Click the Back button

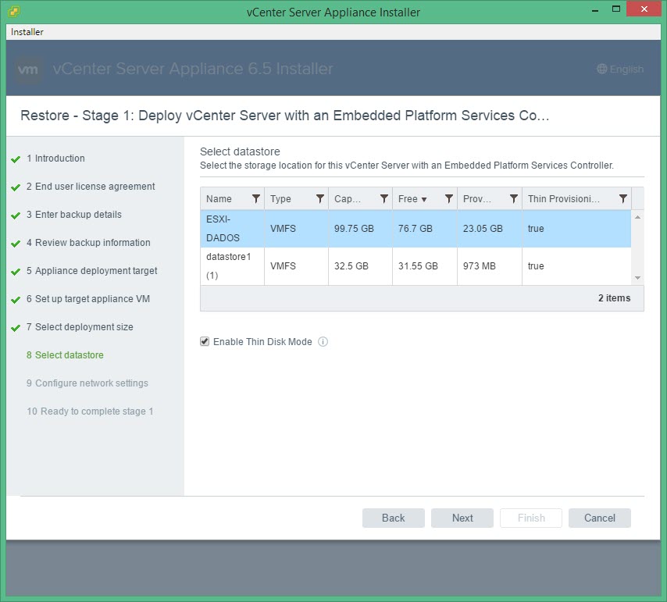click(x=394, y=518)
